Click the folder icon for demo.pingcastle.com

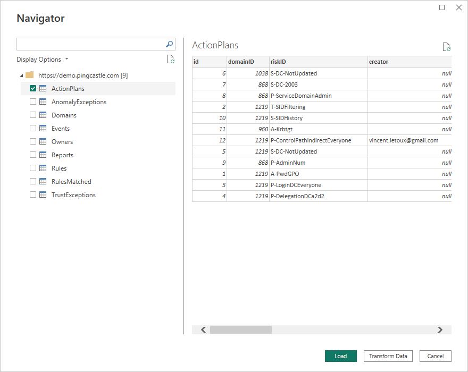click(x=30, y=75)
